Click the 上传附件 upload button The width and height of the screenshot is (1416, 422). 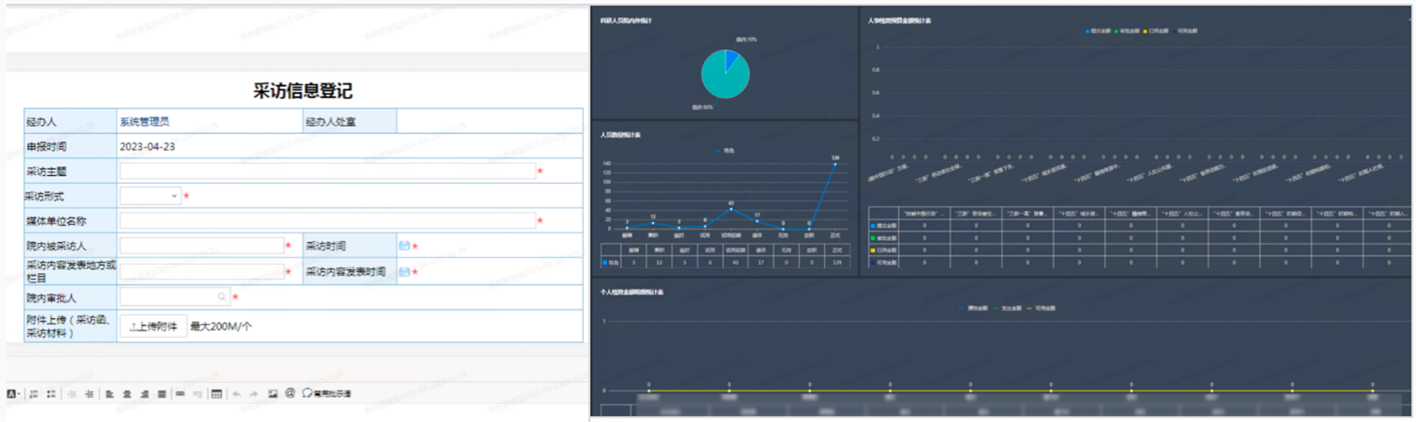154,326
